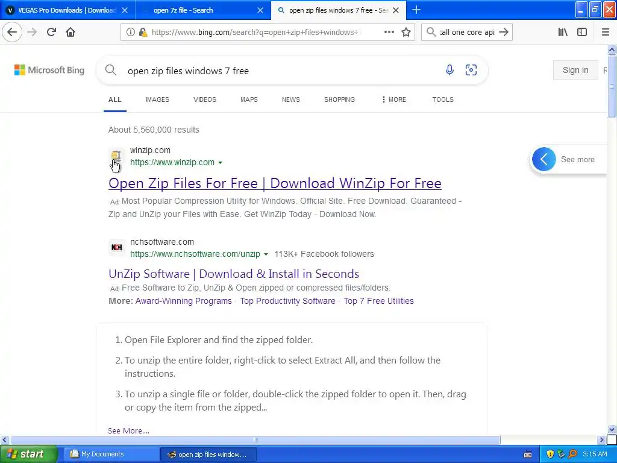The image size is (617, 463).
Task: Select the MAPS results tab
Action: (249, 99)
